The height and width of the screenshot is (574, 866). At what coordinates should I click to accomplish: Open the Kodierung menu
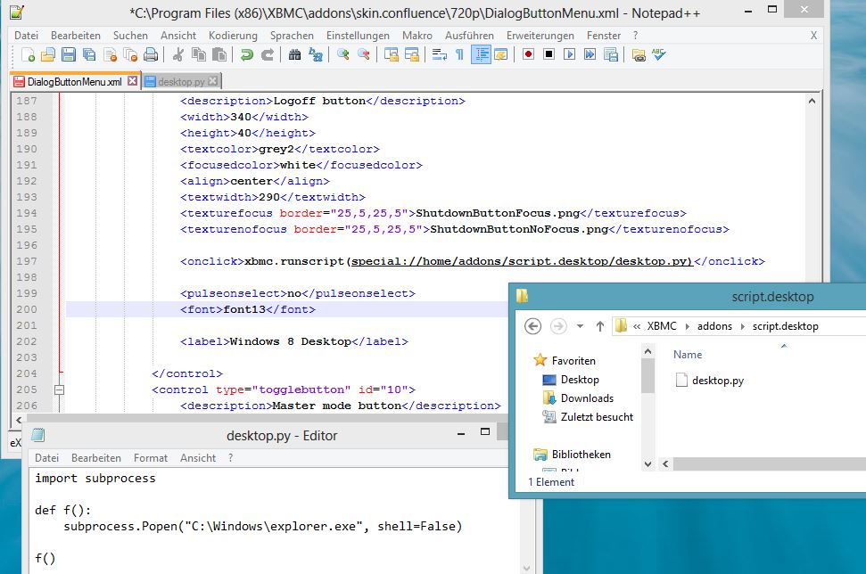[x=233, y=36]
